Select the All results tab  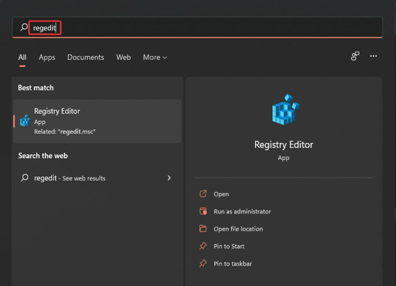coord(22,57)
